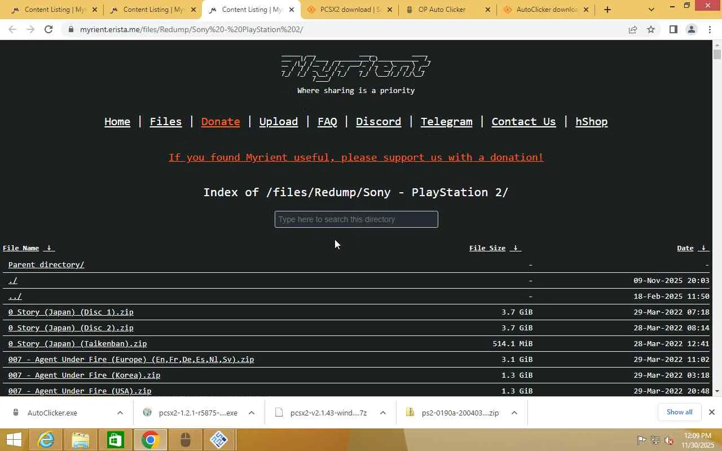722x451 pixels.
Task: Expand the tab search chevron
Action: click(x=651, y=10)
